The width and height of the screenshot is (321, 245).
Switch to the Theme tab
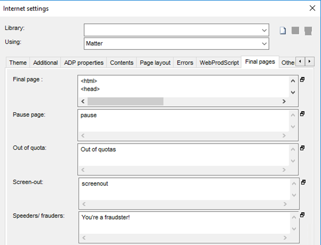(18, 63)
